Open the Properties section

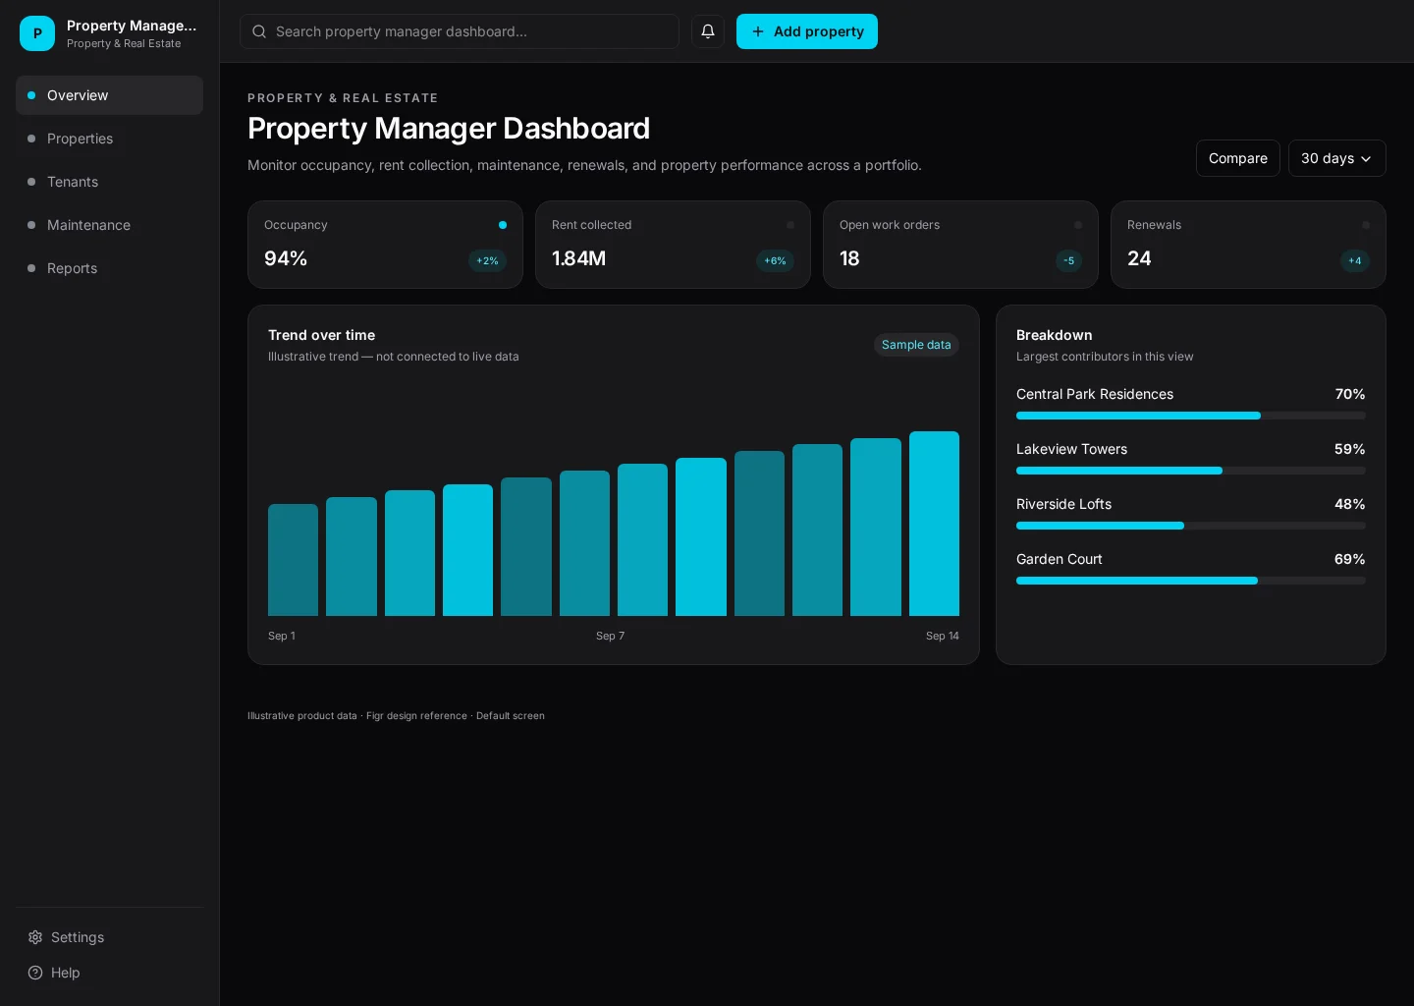click(109, 139)
